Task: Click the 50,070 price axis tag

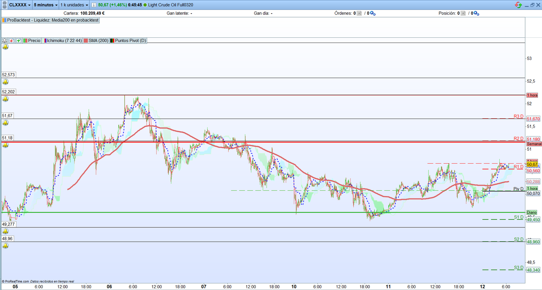Action: click(x=533, y=193)
